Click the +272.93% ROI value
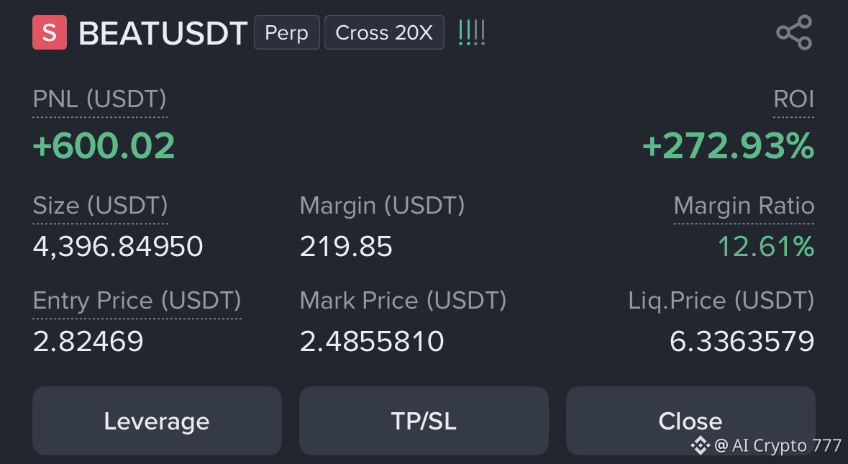The width and height of the screenshot is (848, 464). point(728,146)
